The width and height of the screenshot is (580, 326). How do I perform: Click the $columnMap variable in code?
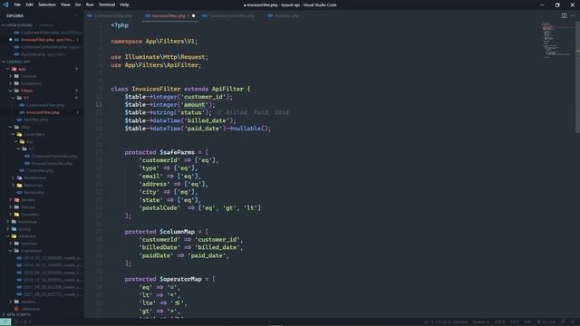(x=177, y=232)
